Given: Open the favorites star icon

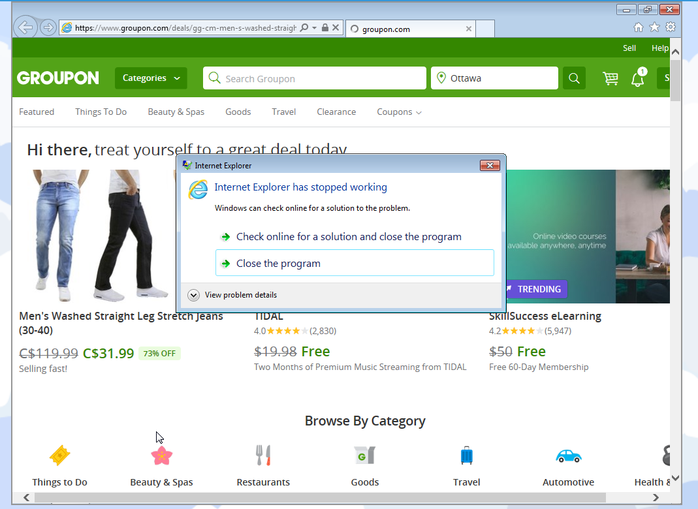Looking at the screenshot, I should click(x=654, y=28).
